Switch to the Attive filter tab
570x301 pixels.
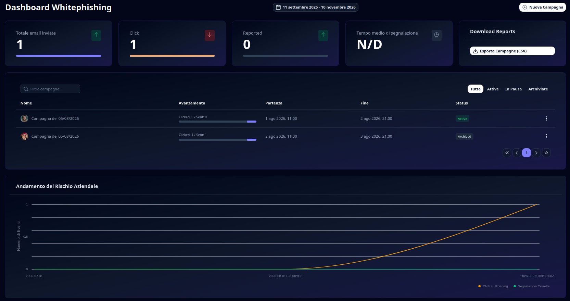493,89
